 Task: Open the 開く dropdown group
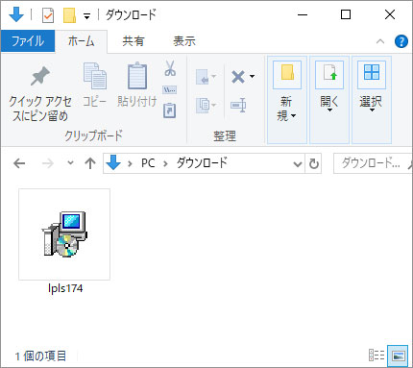[329, 100]
